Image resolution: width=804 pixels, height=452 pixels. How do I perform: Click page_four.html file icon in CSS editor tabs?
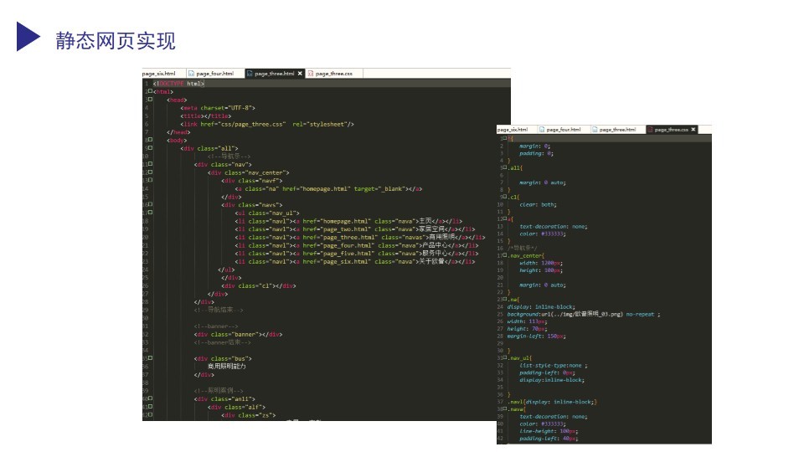point(541,129)
